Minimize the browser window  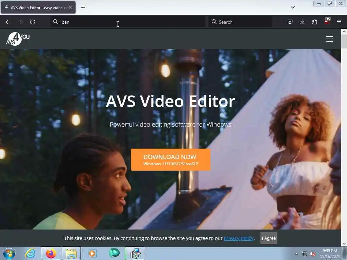coord(319,3)
